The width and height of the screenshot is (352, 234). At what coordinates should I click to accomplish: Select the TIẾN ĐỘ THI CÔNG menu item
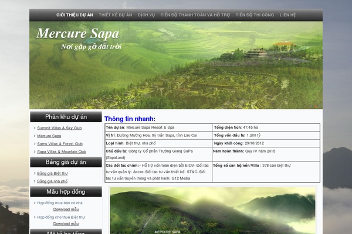[255, 15]
